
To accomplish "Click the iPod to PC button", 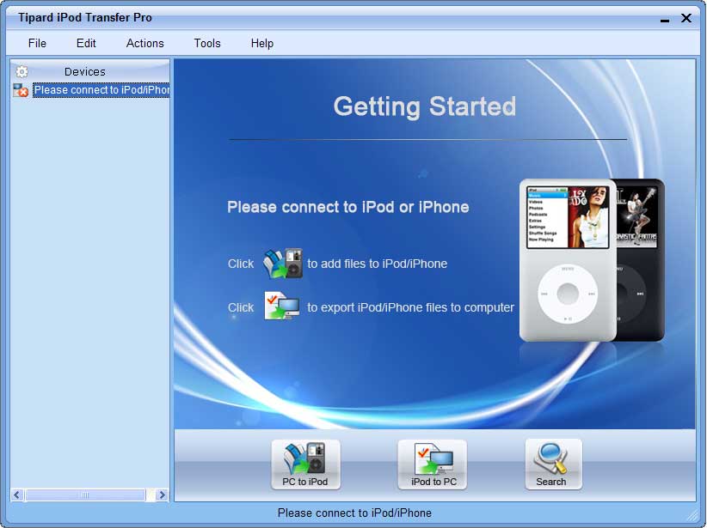I will pyautogui.click(x=433, y=464).
